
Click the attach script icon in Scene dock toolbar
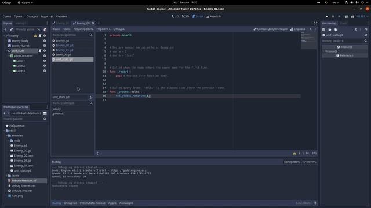[45, 29]
